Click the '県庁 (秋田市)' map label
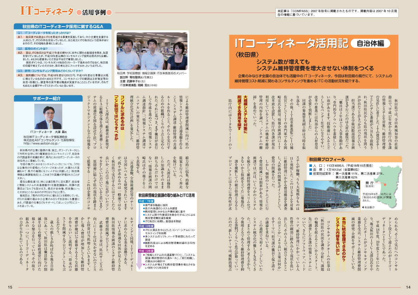The width and height of the screenshot is (418, 295). tap(370, 184)
